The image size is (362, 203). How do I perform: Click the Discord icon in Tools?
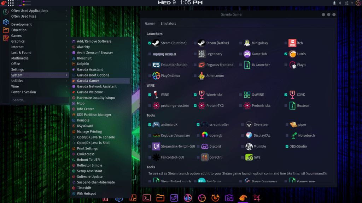coord(205,146)
